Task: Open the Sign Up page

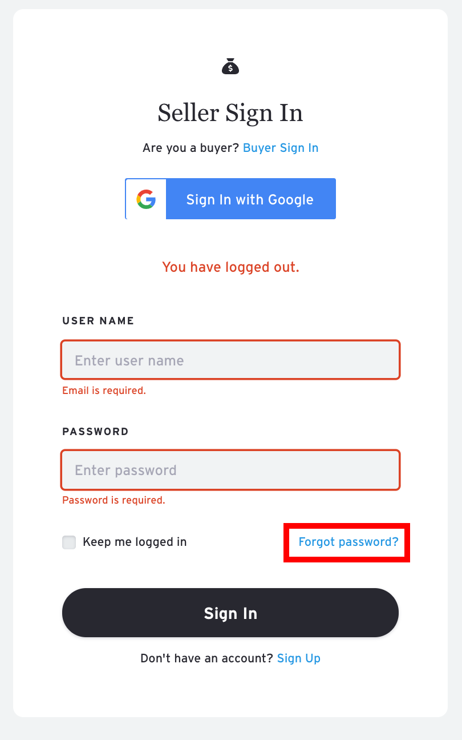Action: (x=299, y=658)
